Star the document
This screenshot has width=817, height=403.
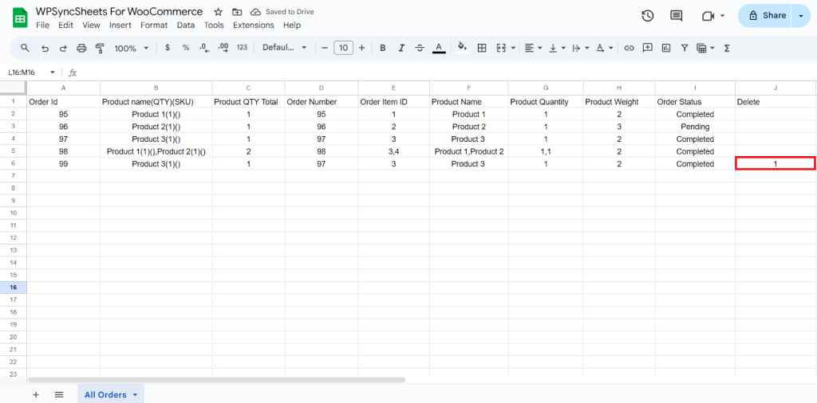(x=219, y=11)
